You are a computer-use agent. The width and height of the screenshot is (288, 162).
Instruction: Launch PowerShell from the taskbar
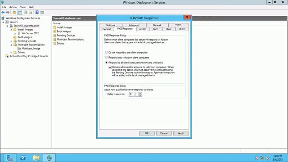23,158
